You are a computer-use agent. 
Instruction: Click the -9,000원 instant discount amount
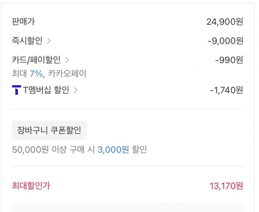click(225, 41)
